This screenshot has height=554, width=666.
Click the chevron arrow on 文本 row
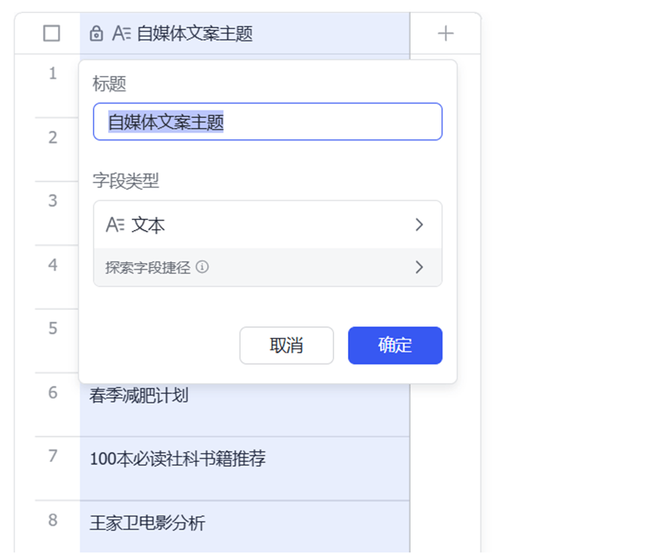pos(419,225)
